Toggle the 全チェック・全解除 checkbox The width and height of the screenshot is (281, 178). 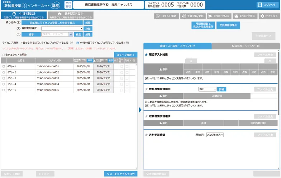point(3,55)
